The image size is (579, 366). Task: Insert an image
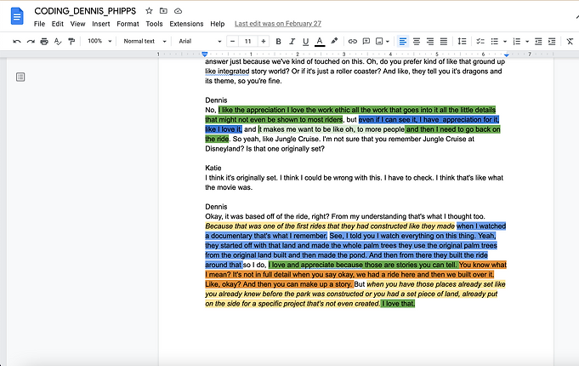(379, 42)
